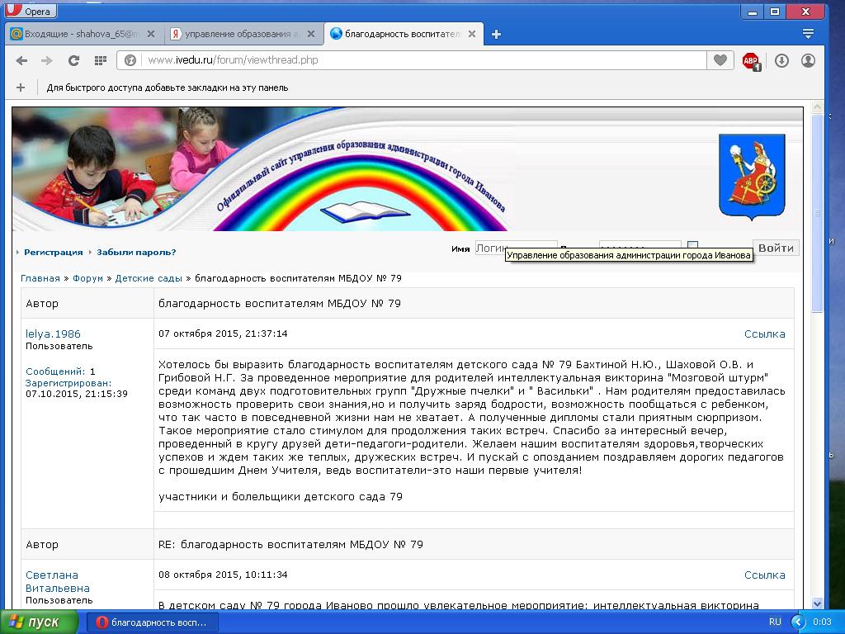The image size is (845, 634).
Task: Open the tab menu icon at top right
Action: click(808, 34)
